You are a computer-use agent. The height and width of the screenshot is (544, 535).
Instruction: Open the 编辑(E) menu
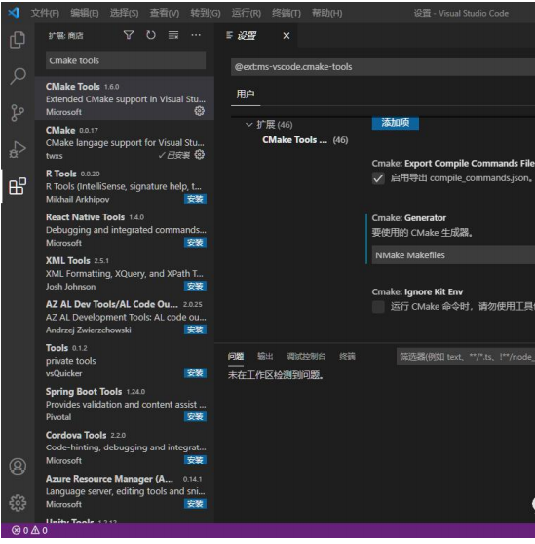(85, 14)
